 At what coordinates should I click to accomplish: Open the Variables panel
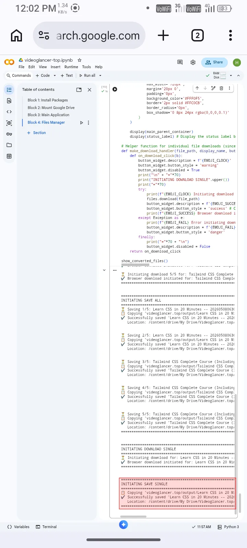pos(18,527)
